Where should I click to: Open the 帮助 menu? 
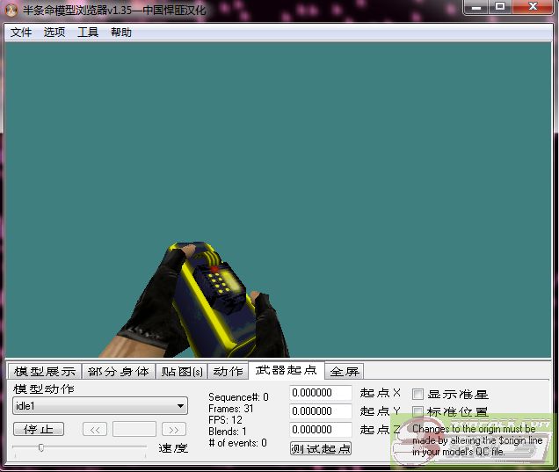tap(121, 33)
